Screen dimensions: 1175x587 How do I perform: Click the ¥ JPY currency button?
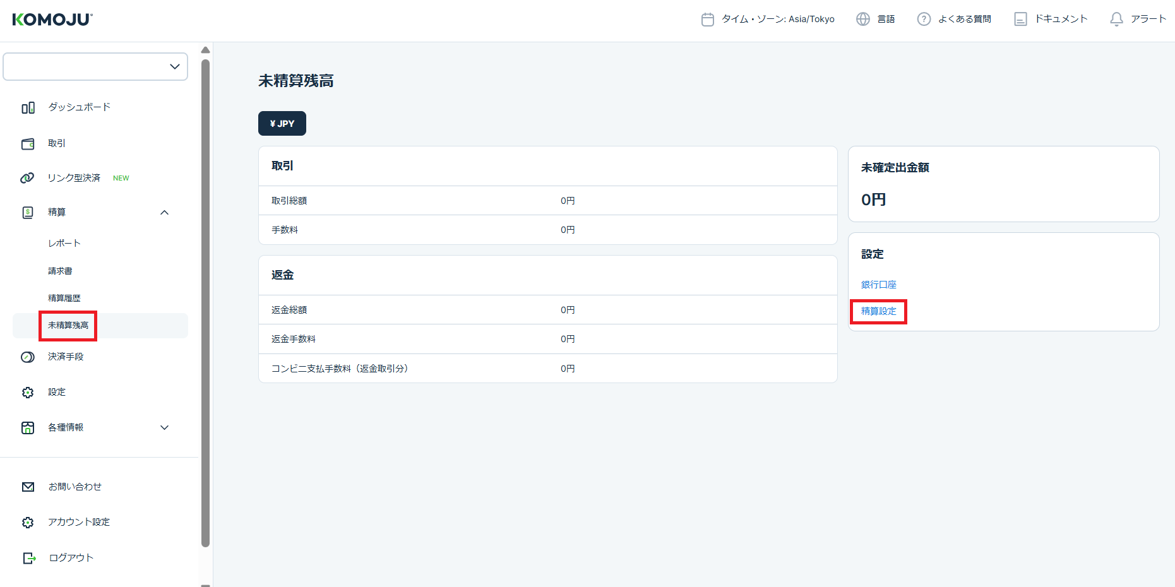[x=282, y=124]
